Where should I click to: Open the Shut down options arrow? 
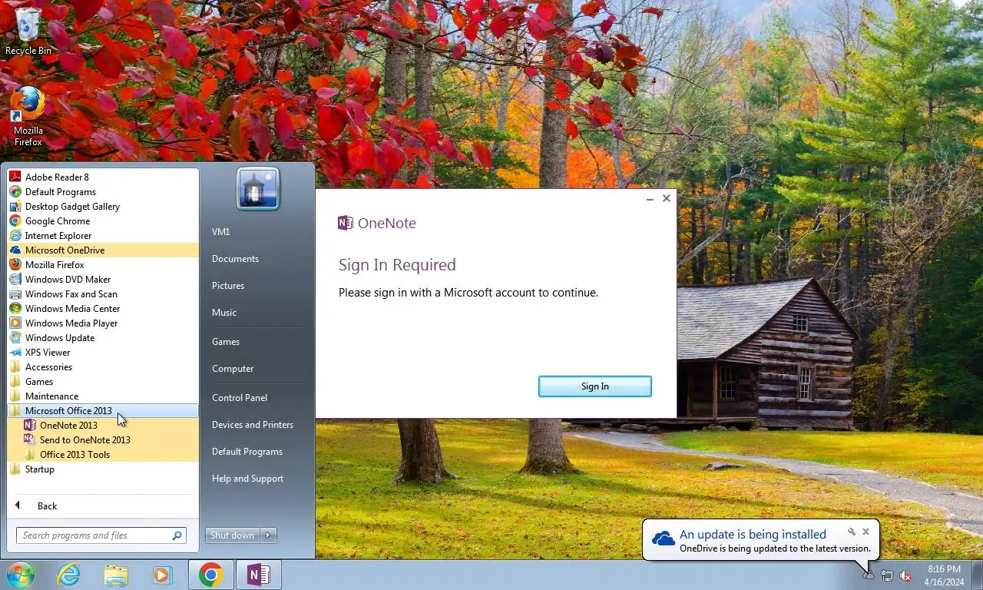pyautogui.click(x=269, y=535)
